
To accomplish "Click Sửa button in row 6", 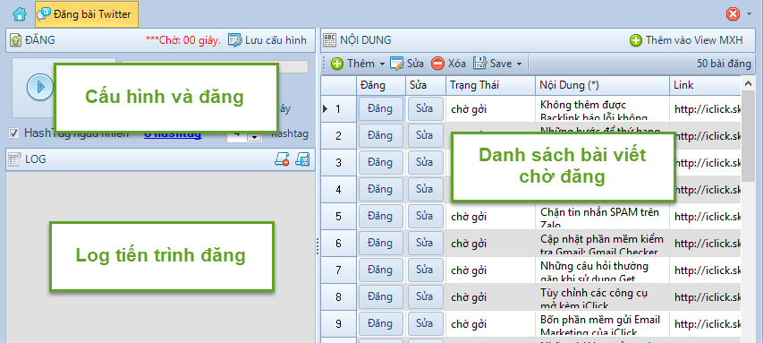I will point(425,243).
